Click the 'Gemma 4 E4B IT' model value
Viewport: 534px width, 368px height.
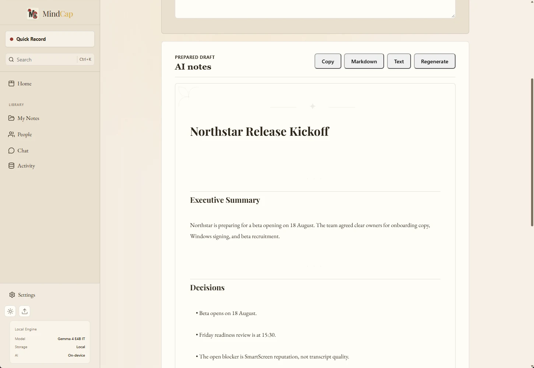[71, 339]
